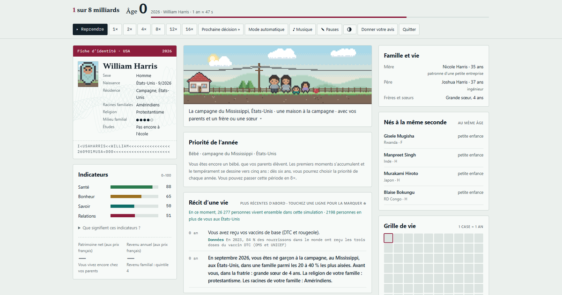562x295 pixels.
Task: Click 'Amérindiens' family roots value
Action: coord(148,105)
